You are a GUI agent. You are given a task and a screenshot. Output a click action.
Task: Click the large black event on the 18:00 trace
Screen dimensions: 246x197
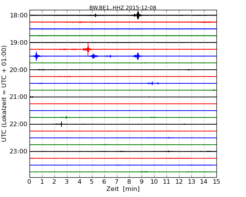click(138, 15)
